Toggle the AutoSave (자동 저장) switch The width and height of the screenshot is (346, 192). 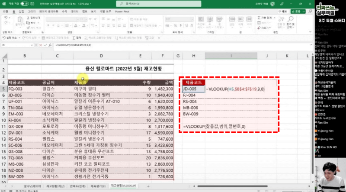pos(24,4)
